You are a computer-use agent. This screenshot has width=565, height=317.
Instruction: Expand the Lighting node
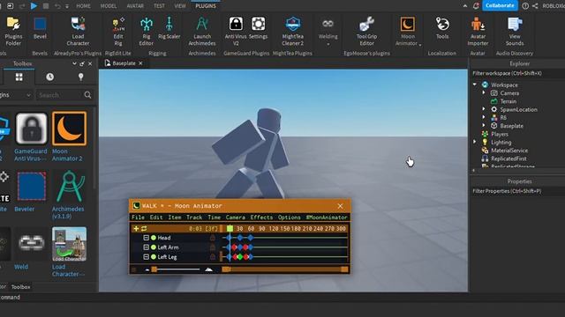(475, 142)
